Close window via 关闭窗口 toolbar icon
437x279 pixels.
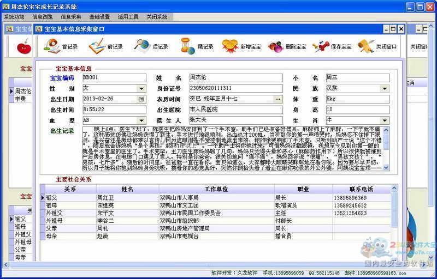click(377, 46)
